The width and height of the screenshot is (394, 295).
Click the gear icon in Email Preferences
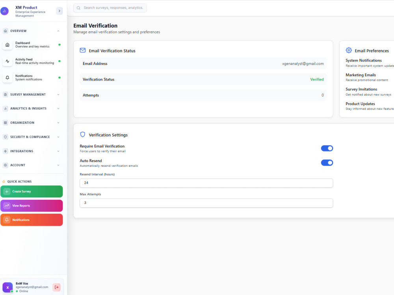349,50
